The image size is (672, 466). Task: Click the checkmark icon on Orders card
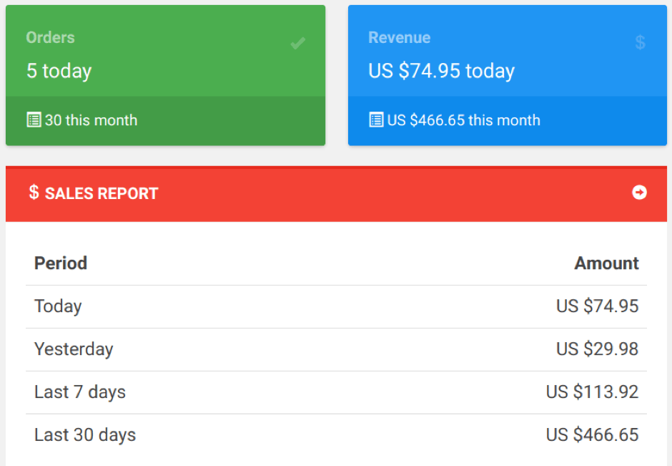[298, 44]
